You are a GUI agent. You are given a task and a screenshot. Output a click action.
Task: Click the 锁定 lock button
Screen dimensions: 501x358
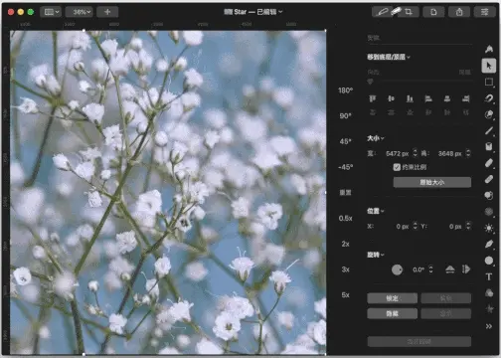(392, 298)
